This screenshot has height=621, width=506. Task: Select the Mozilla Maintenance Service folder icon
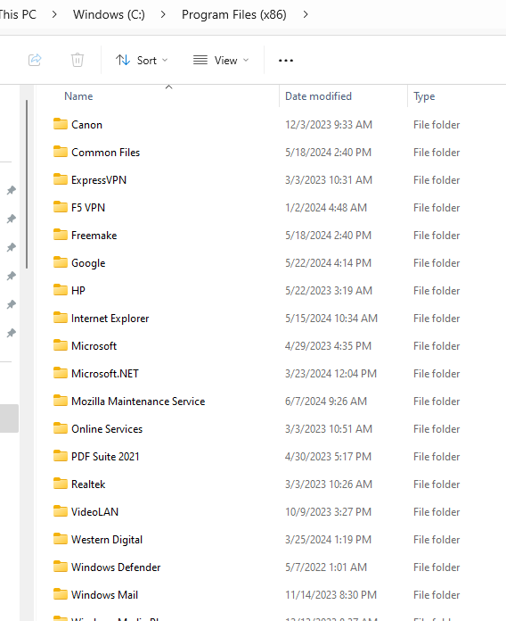click(x=61, y=401)
